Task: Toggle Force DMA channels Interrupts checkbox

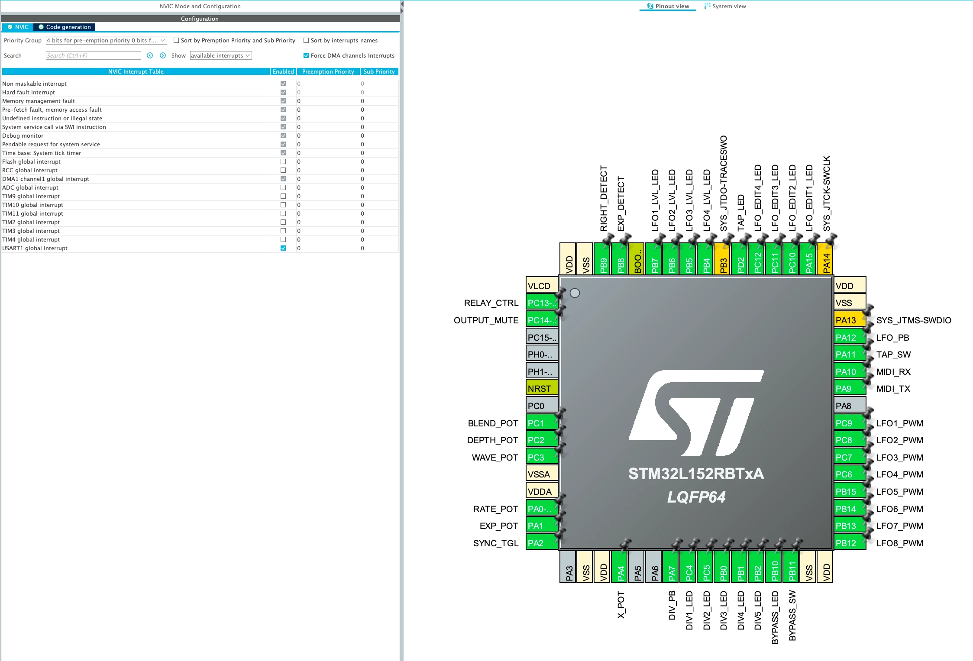Action: pos(306,55)
